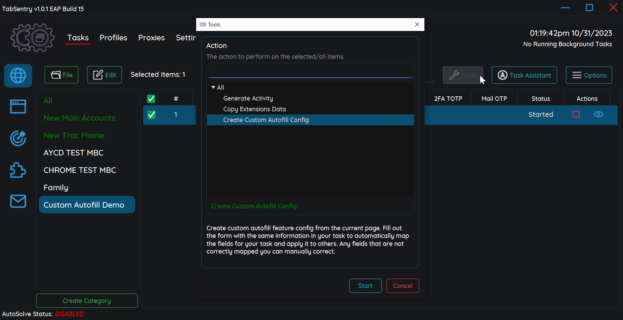Click the Create Category button

[87, 301]
